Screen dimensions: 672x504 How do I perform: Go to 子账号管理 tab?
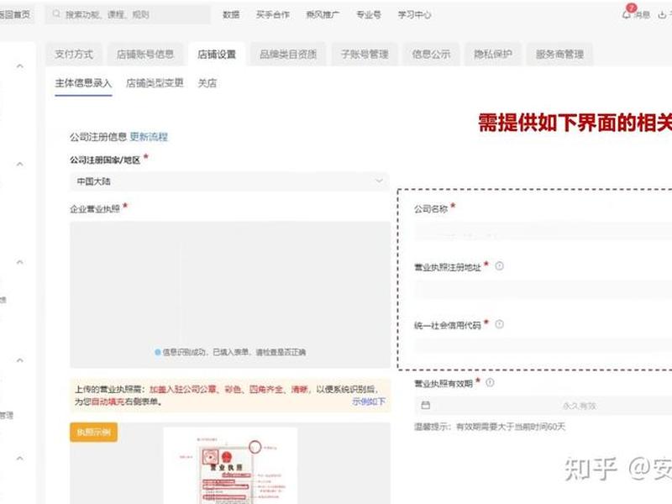click(x=365, y=55)
